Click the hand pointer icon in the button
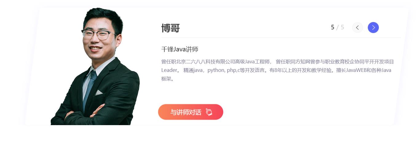 click(x=209, y=112)
